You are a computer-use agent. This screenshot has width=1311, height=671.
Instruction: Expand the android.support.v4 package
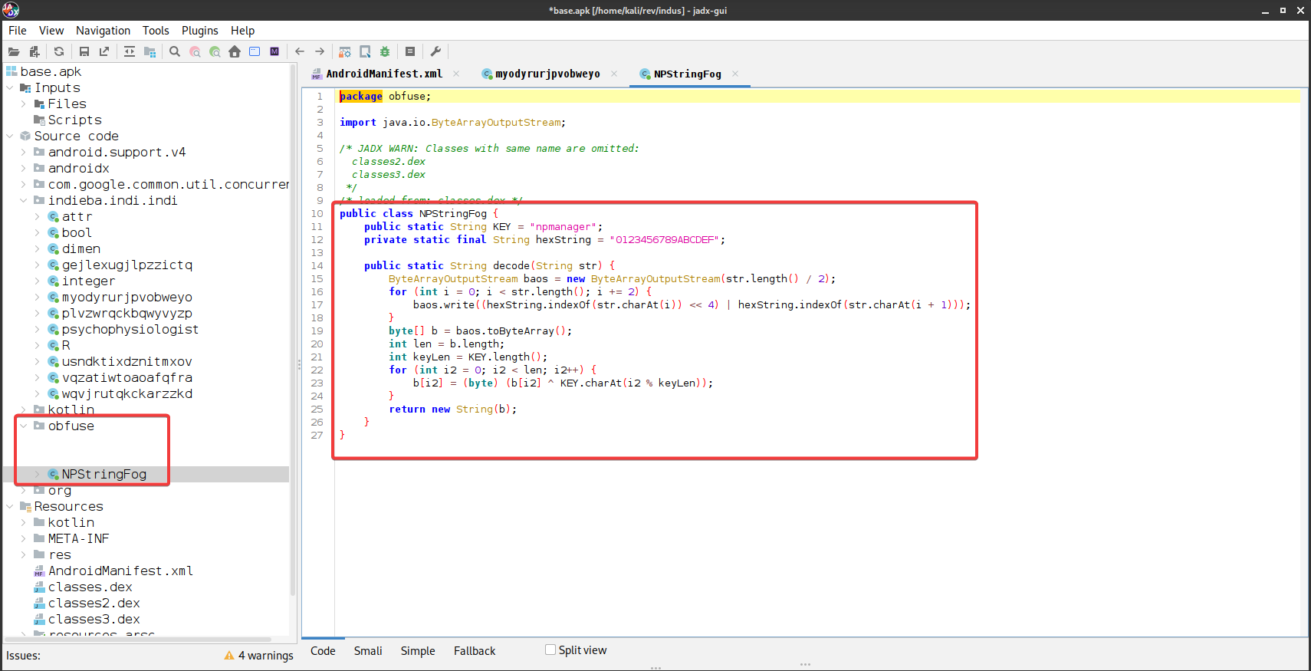(23, 153)
